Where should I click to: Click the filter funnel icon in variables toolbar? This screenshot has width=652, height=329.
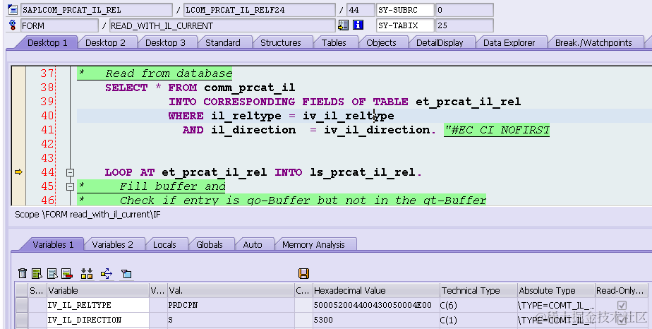[x=126, y=273]
